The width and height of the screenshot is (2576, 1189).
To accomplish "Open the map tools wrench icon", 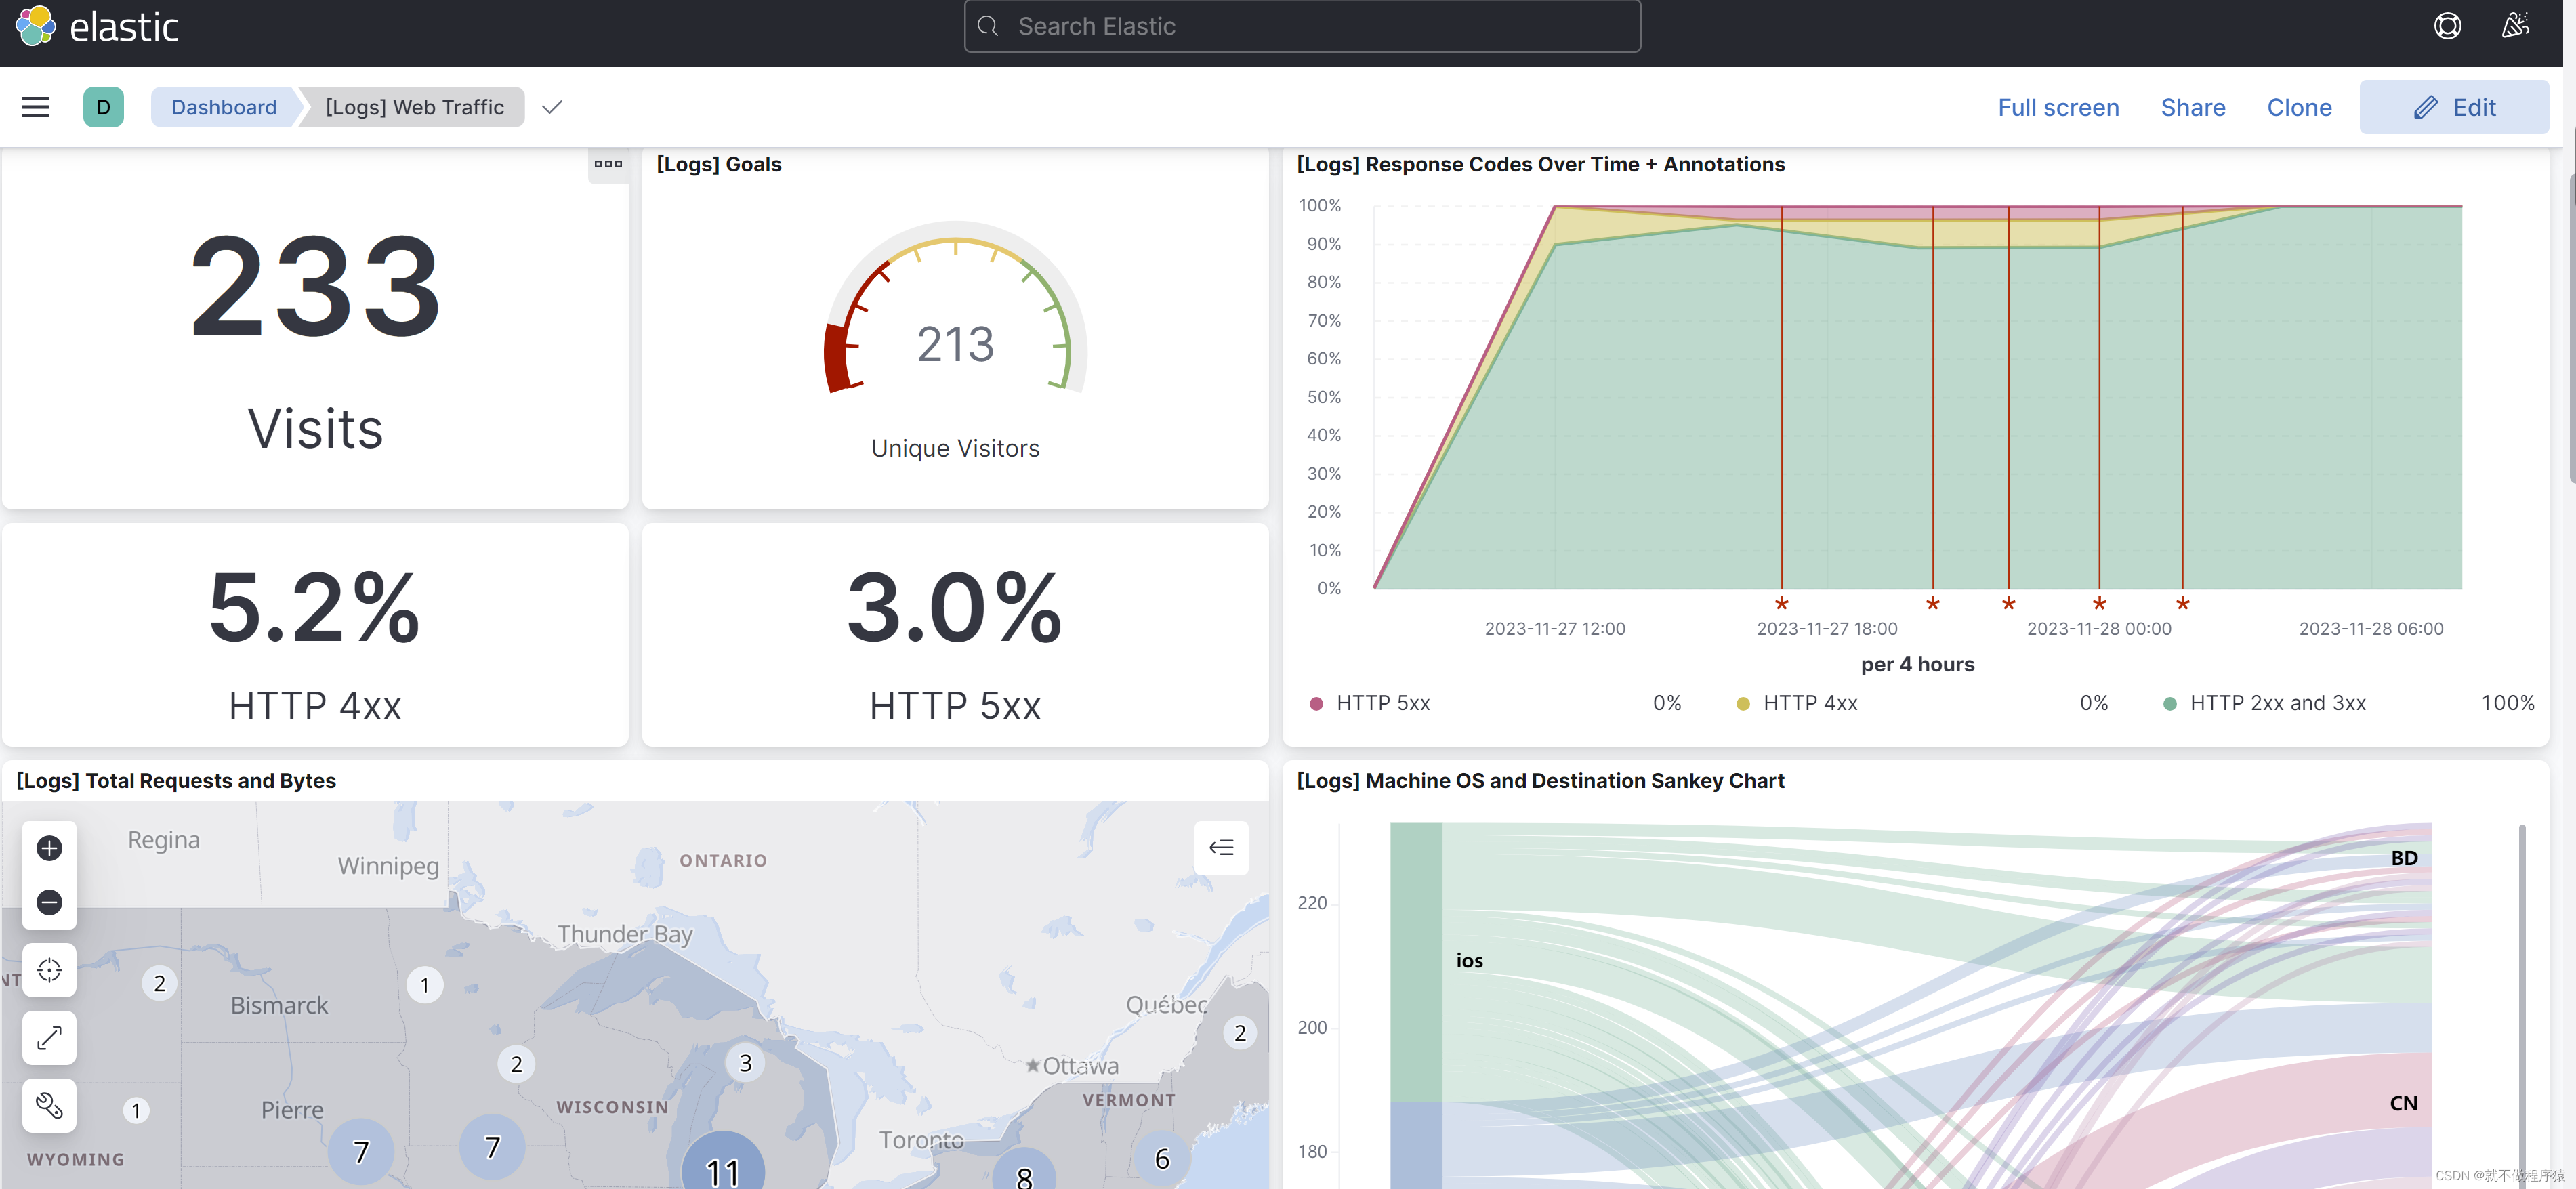I will click(49, 1105).
